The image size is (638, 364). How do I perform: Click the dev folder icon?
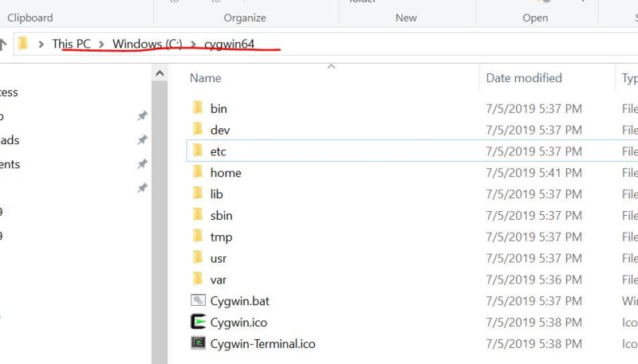198,130
